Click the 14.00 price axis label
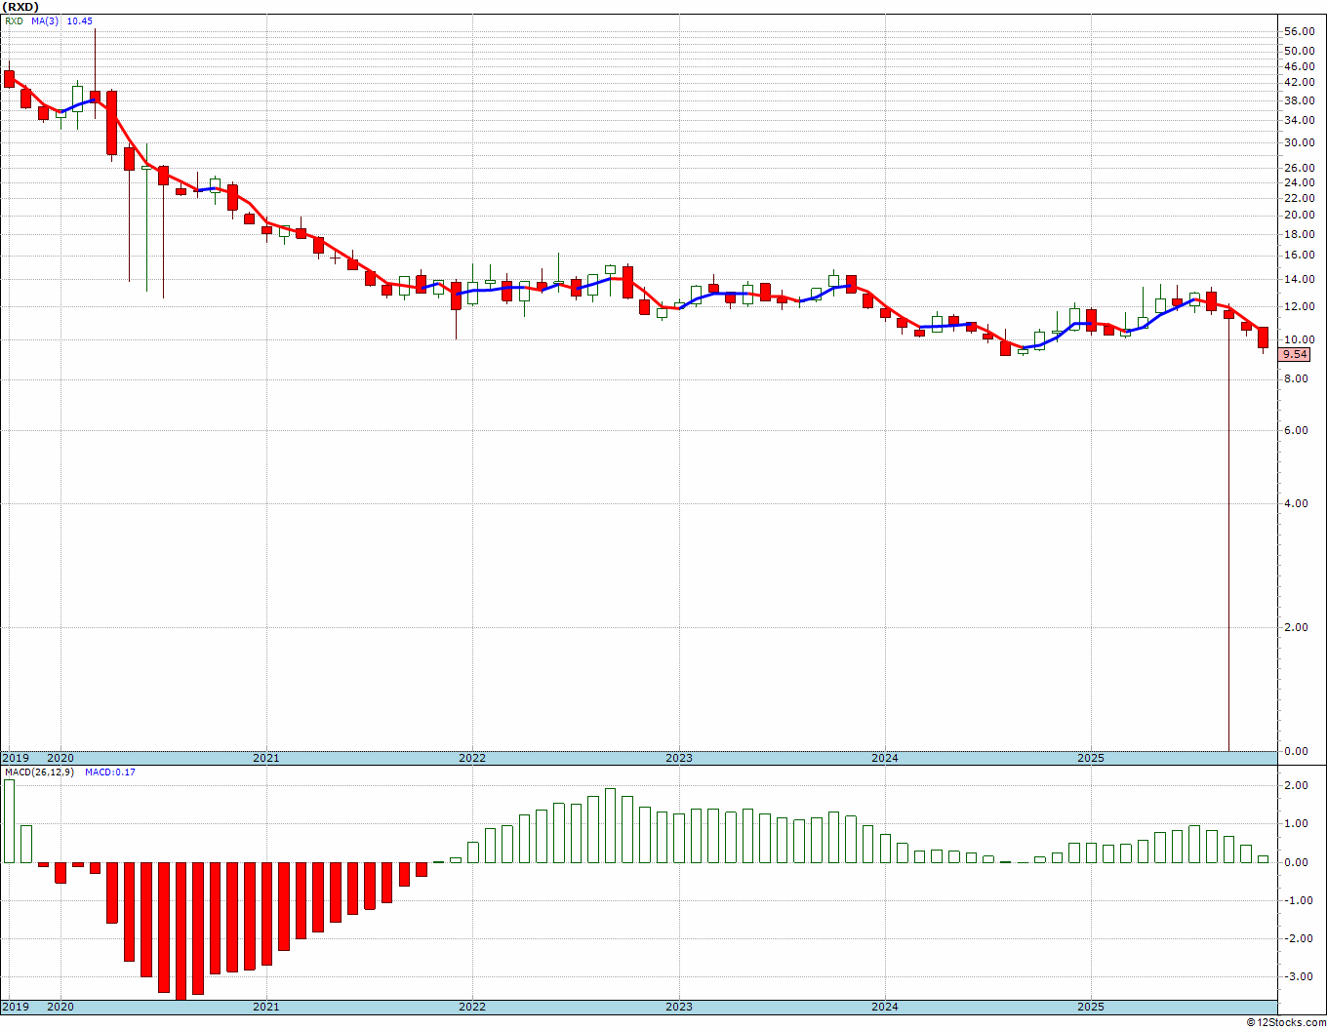Screen dimensions: 1327x1030 pos(1298,279)
